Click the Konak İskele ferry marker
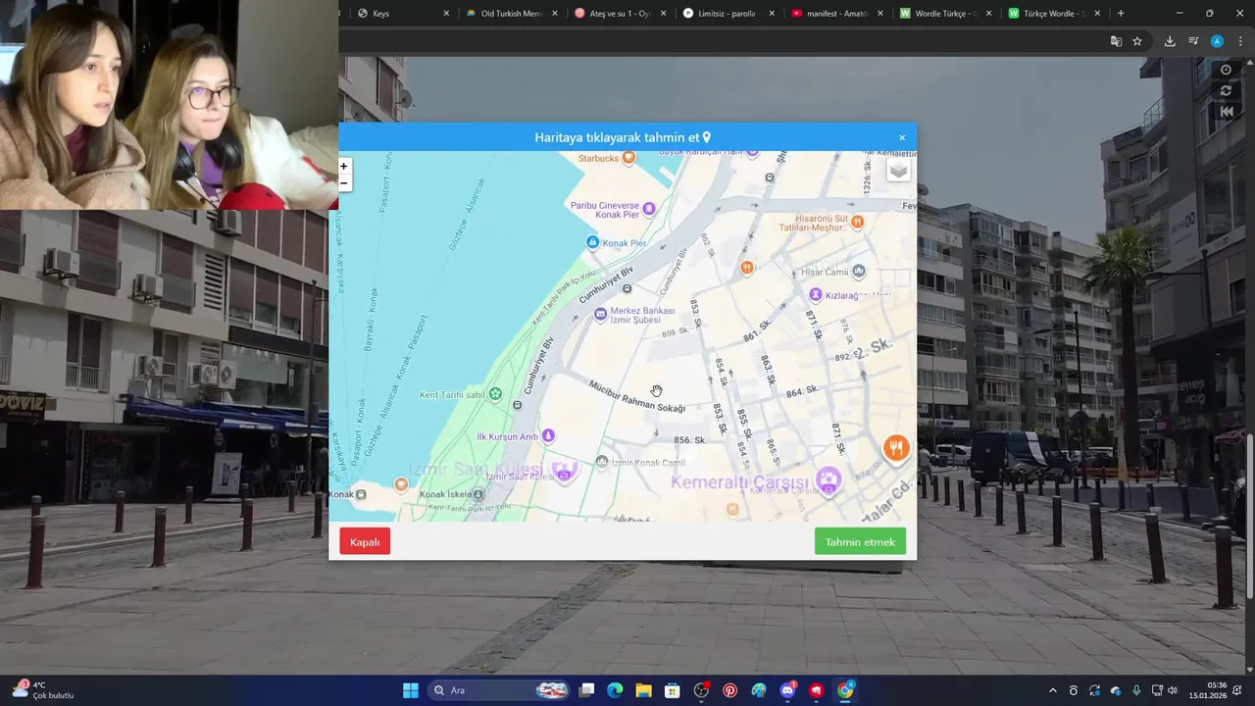Image resolution: width=1255 pixels, height=706 pixels. [477, 494]
